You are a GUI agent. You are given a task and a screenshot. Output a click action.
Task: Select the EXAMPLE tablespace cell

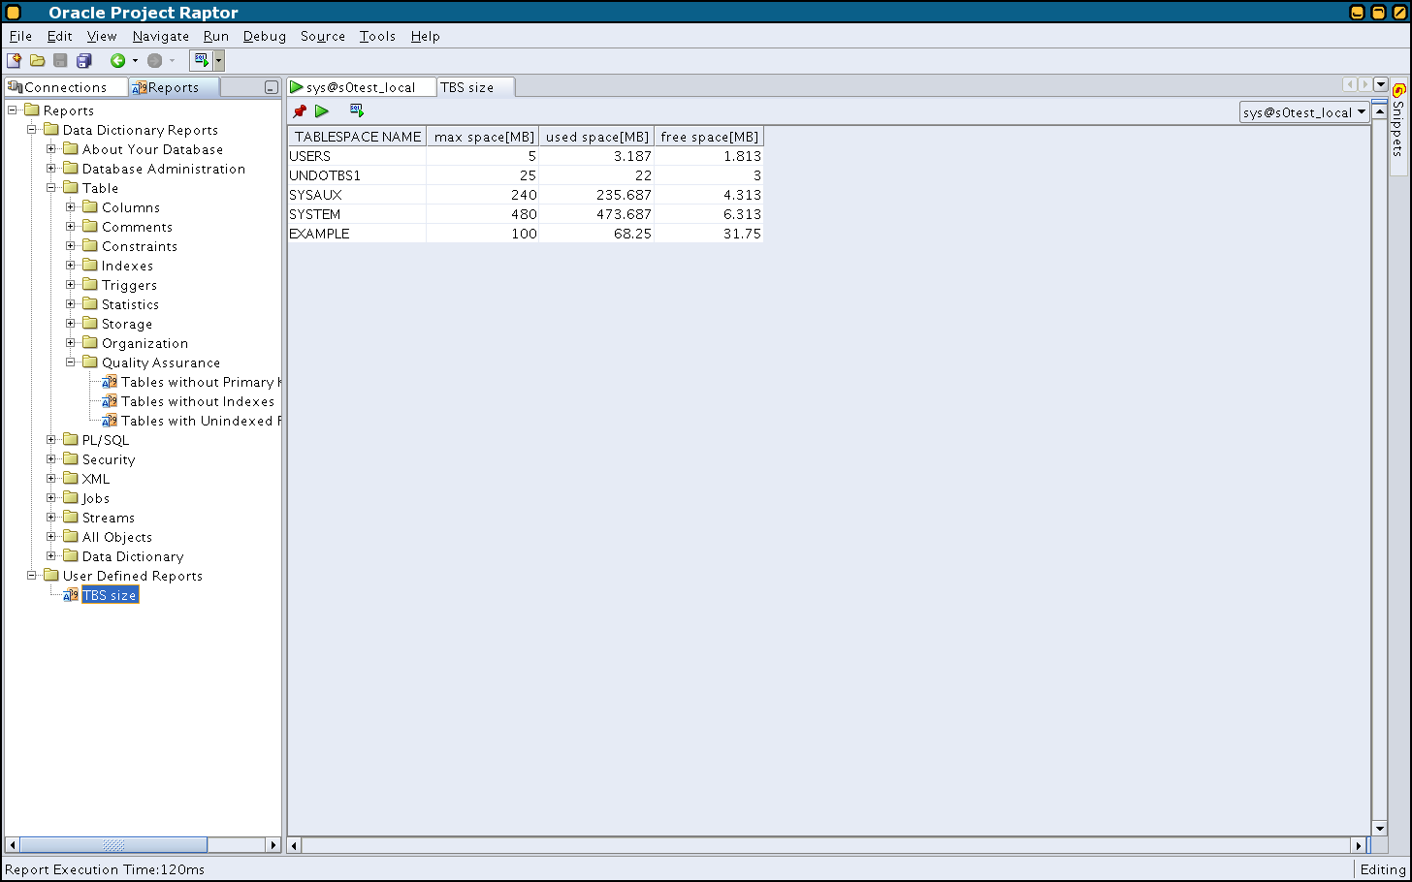358,234
